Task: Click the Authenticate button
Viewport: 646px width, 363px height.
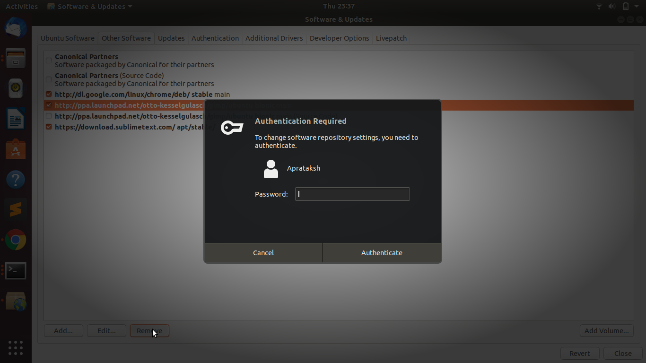Action: coord(382,253)
